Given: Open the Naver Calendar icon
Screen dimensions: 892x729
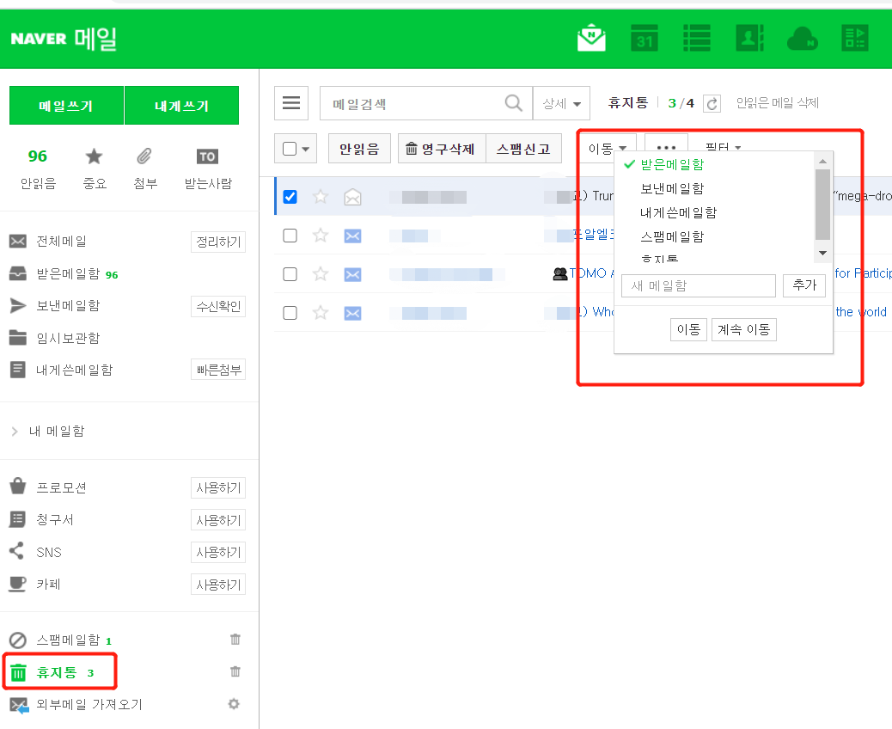Looking at the screenshot, I should 644,38.
